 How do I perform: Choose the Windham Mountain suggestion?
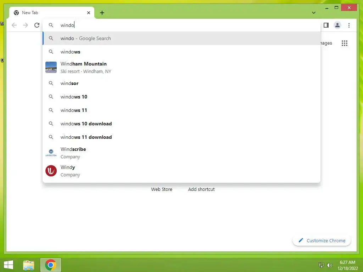(182, 68)
